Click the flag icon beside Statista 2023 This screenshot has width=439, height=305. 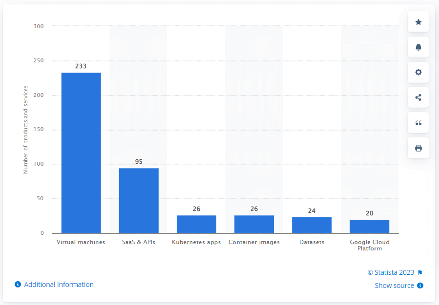419,272
